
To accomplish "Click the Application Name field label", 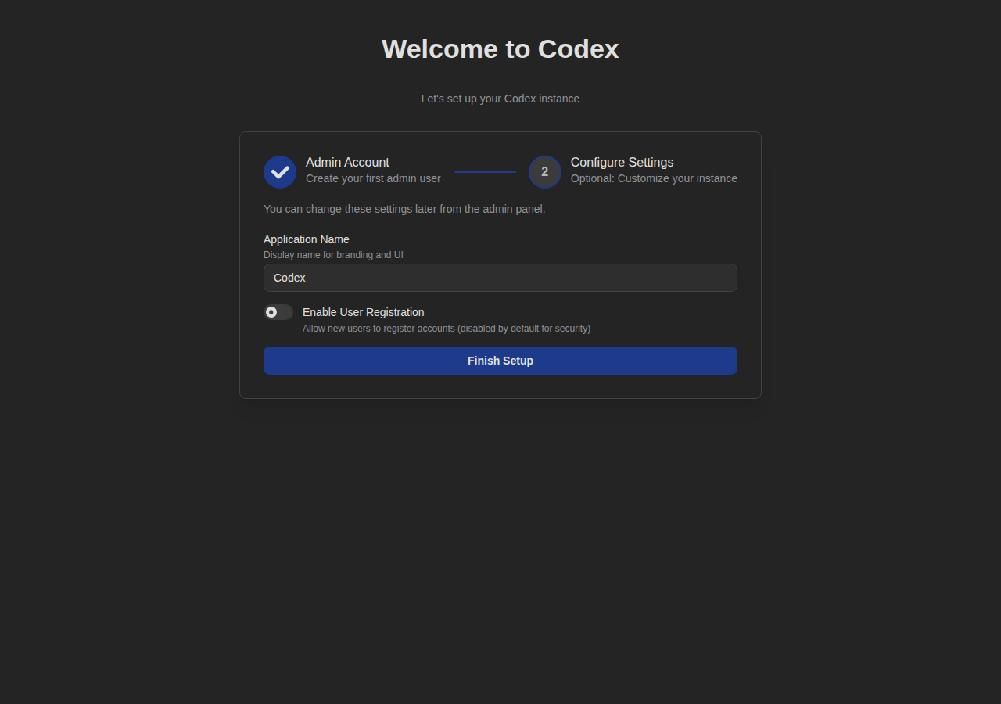I will 306,239.
